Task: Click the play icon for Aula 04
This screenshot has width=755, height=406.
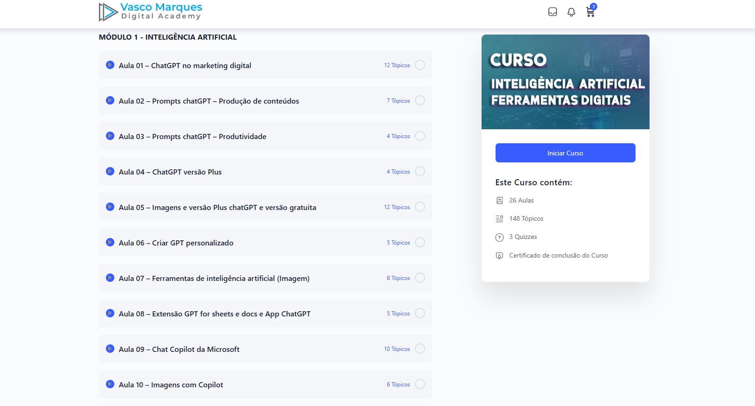Action: coord(110,171)
